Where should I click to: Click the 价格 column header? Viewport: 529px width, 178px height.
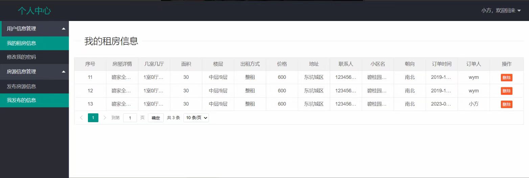point(282,64)
